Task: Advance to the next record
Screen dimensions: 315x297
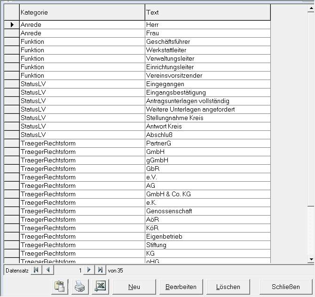Action: click(89, 270)
